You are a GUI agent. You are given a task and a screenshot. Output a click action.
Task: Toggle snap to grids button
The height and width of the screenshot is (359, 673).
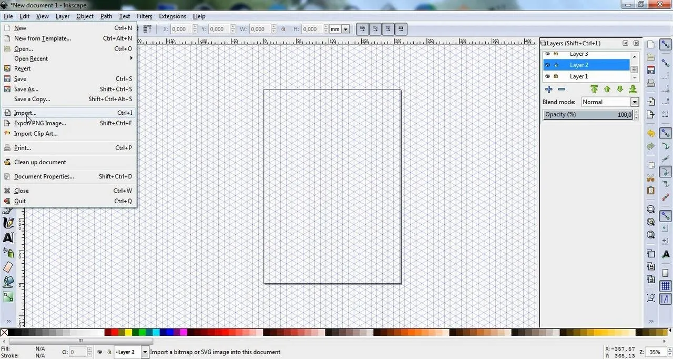[x=666, y=286]
